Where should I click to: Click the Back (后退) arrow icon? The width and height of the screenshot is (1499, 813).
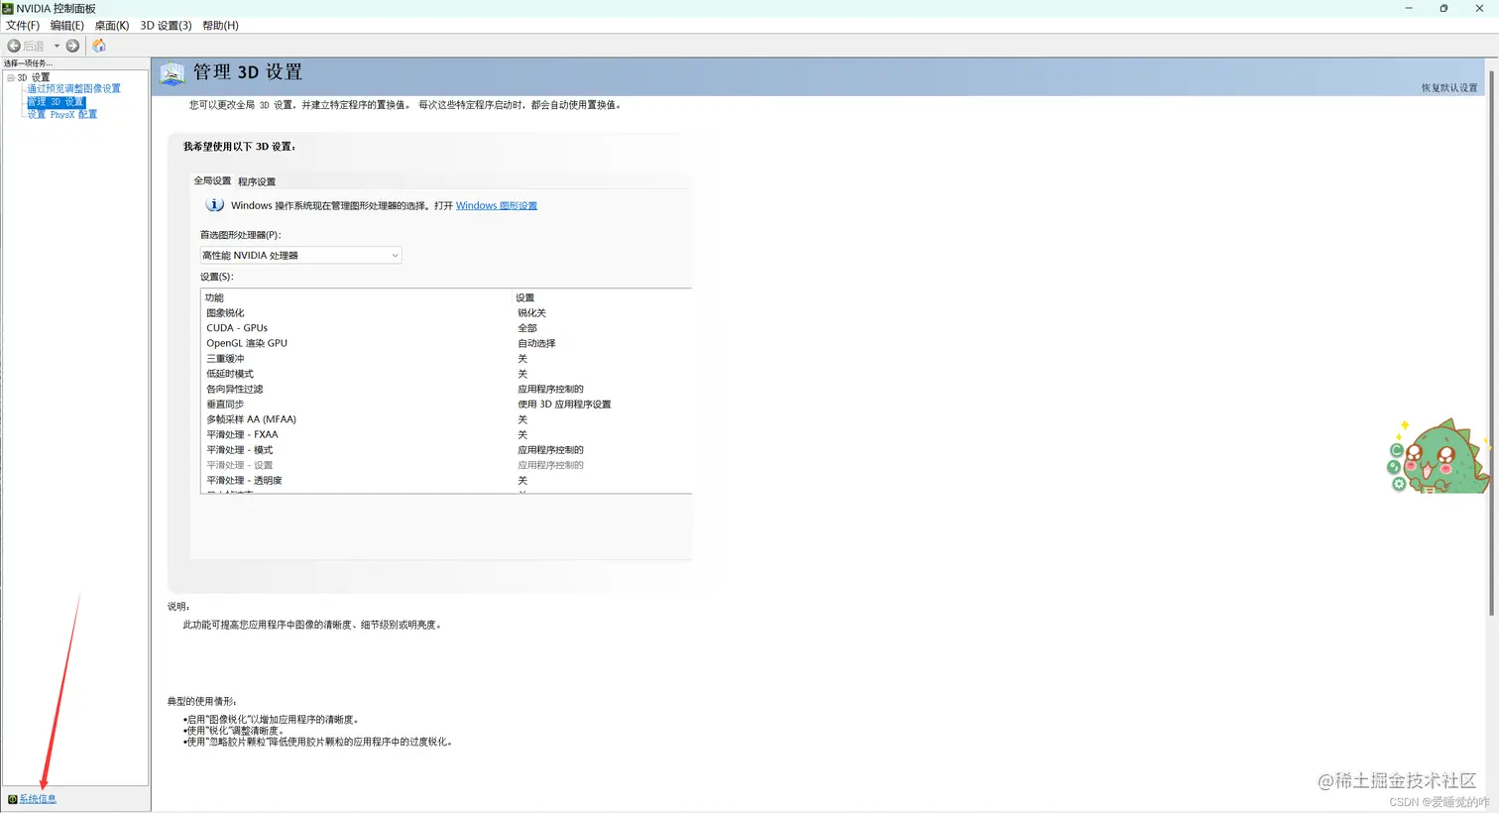14,46
